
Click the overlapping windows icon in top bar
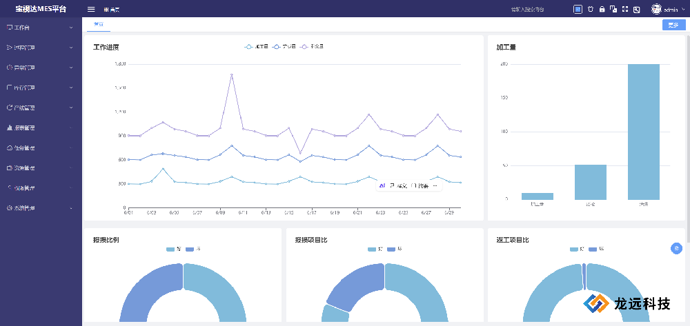pos(613,10)
